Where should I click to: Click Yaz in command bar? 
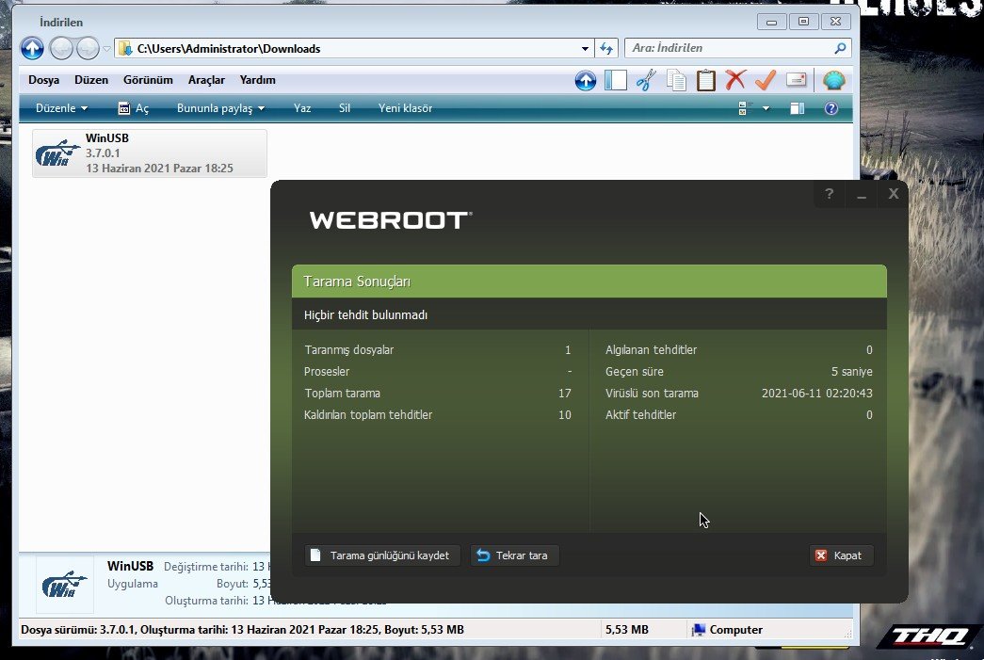pos(302,108)
